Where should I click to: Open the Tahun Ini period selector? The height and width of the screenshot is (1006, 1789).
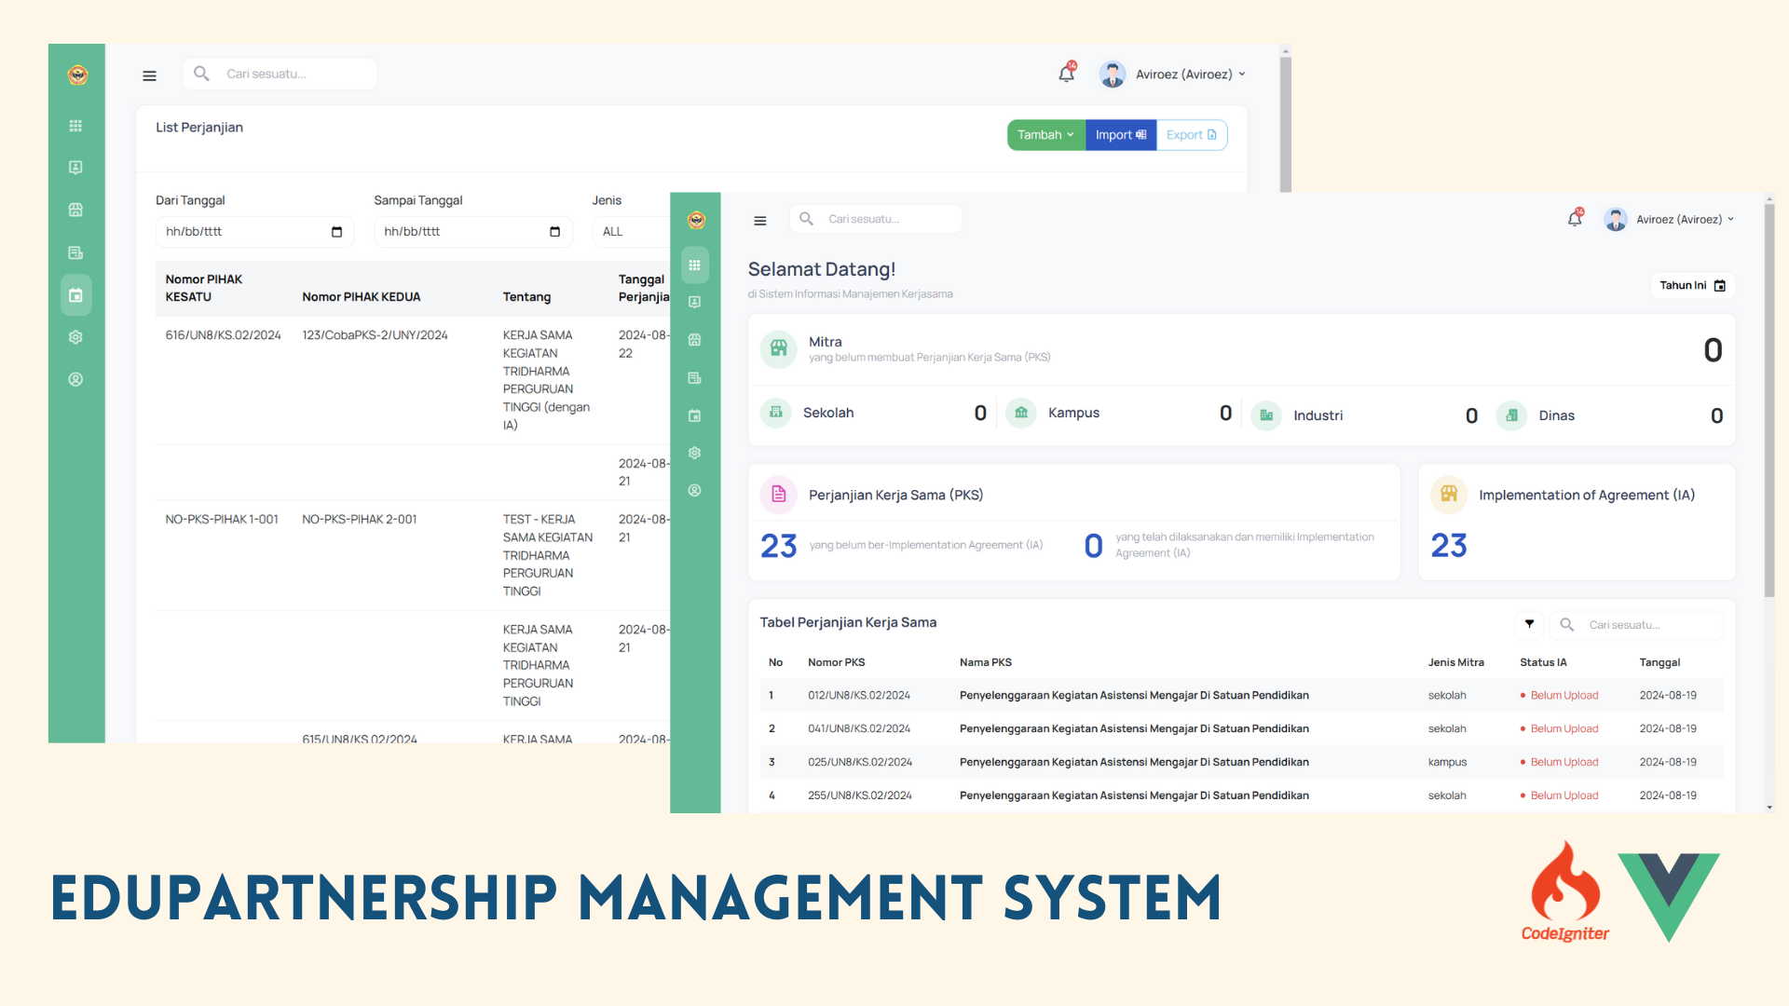tap(1692, 286)
